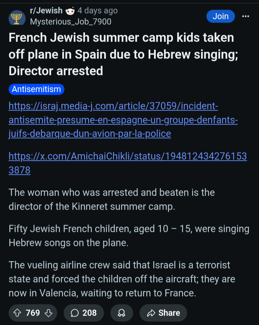This screenshot has height=325, width=259.
Task: Upvote the post with the up arrow
Action: coord(17,313)
